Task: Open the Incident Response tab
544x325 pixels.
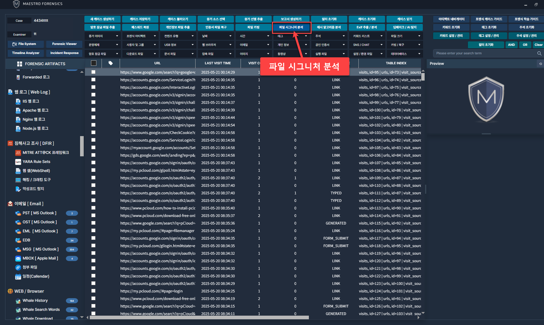Action: coord(64,53)
